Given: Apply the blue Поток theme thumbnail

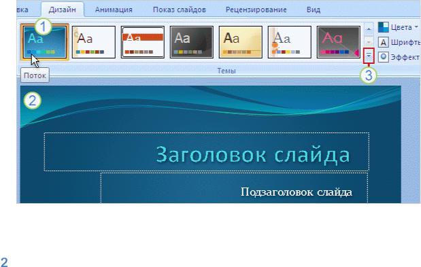Looking at the screenshot, I should [x=45, y=42].
